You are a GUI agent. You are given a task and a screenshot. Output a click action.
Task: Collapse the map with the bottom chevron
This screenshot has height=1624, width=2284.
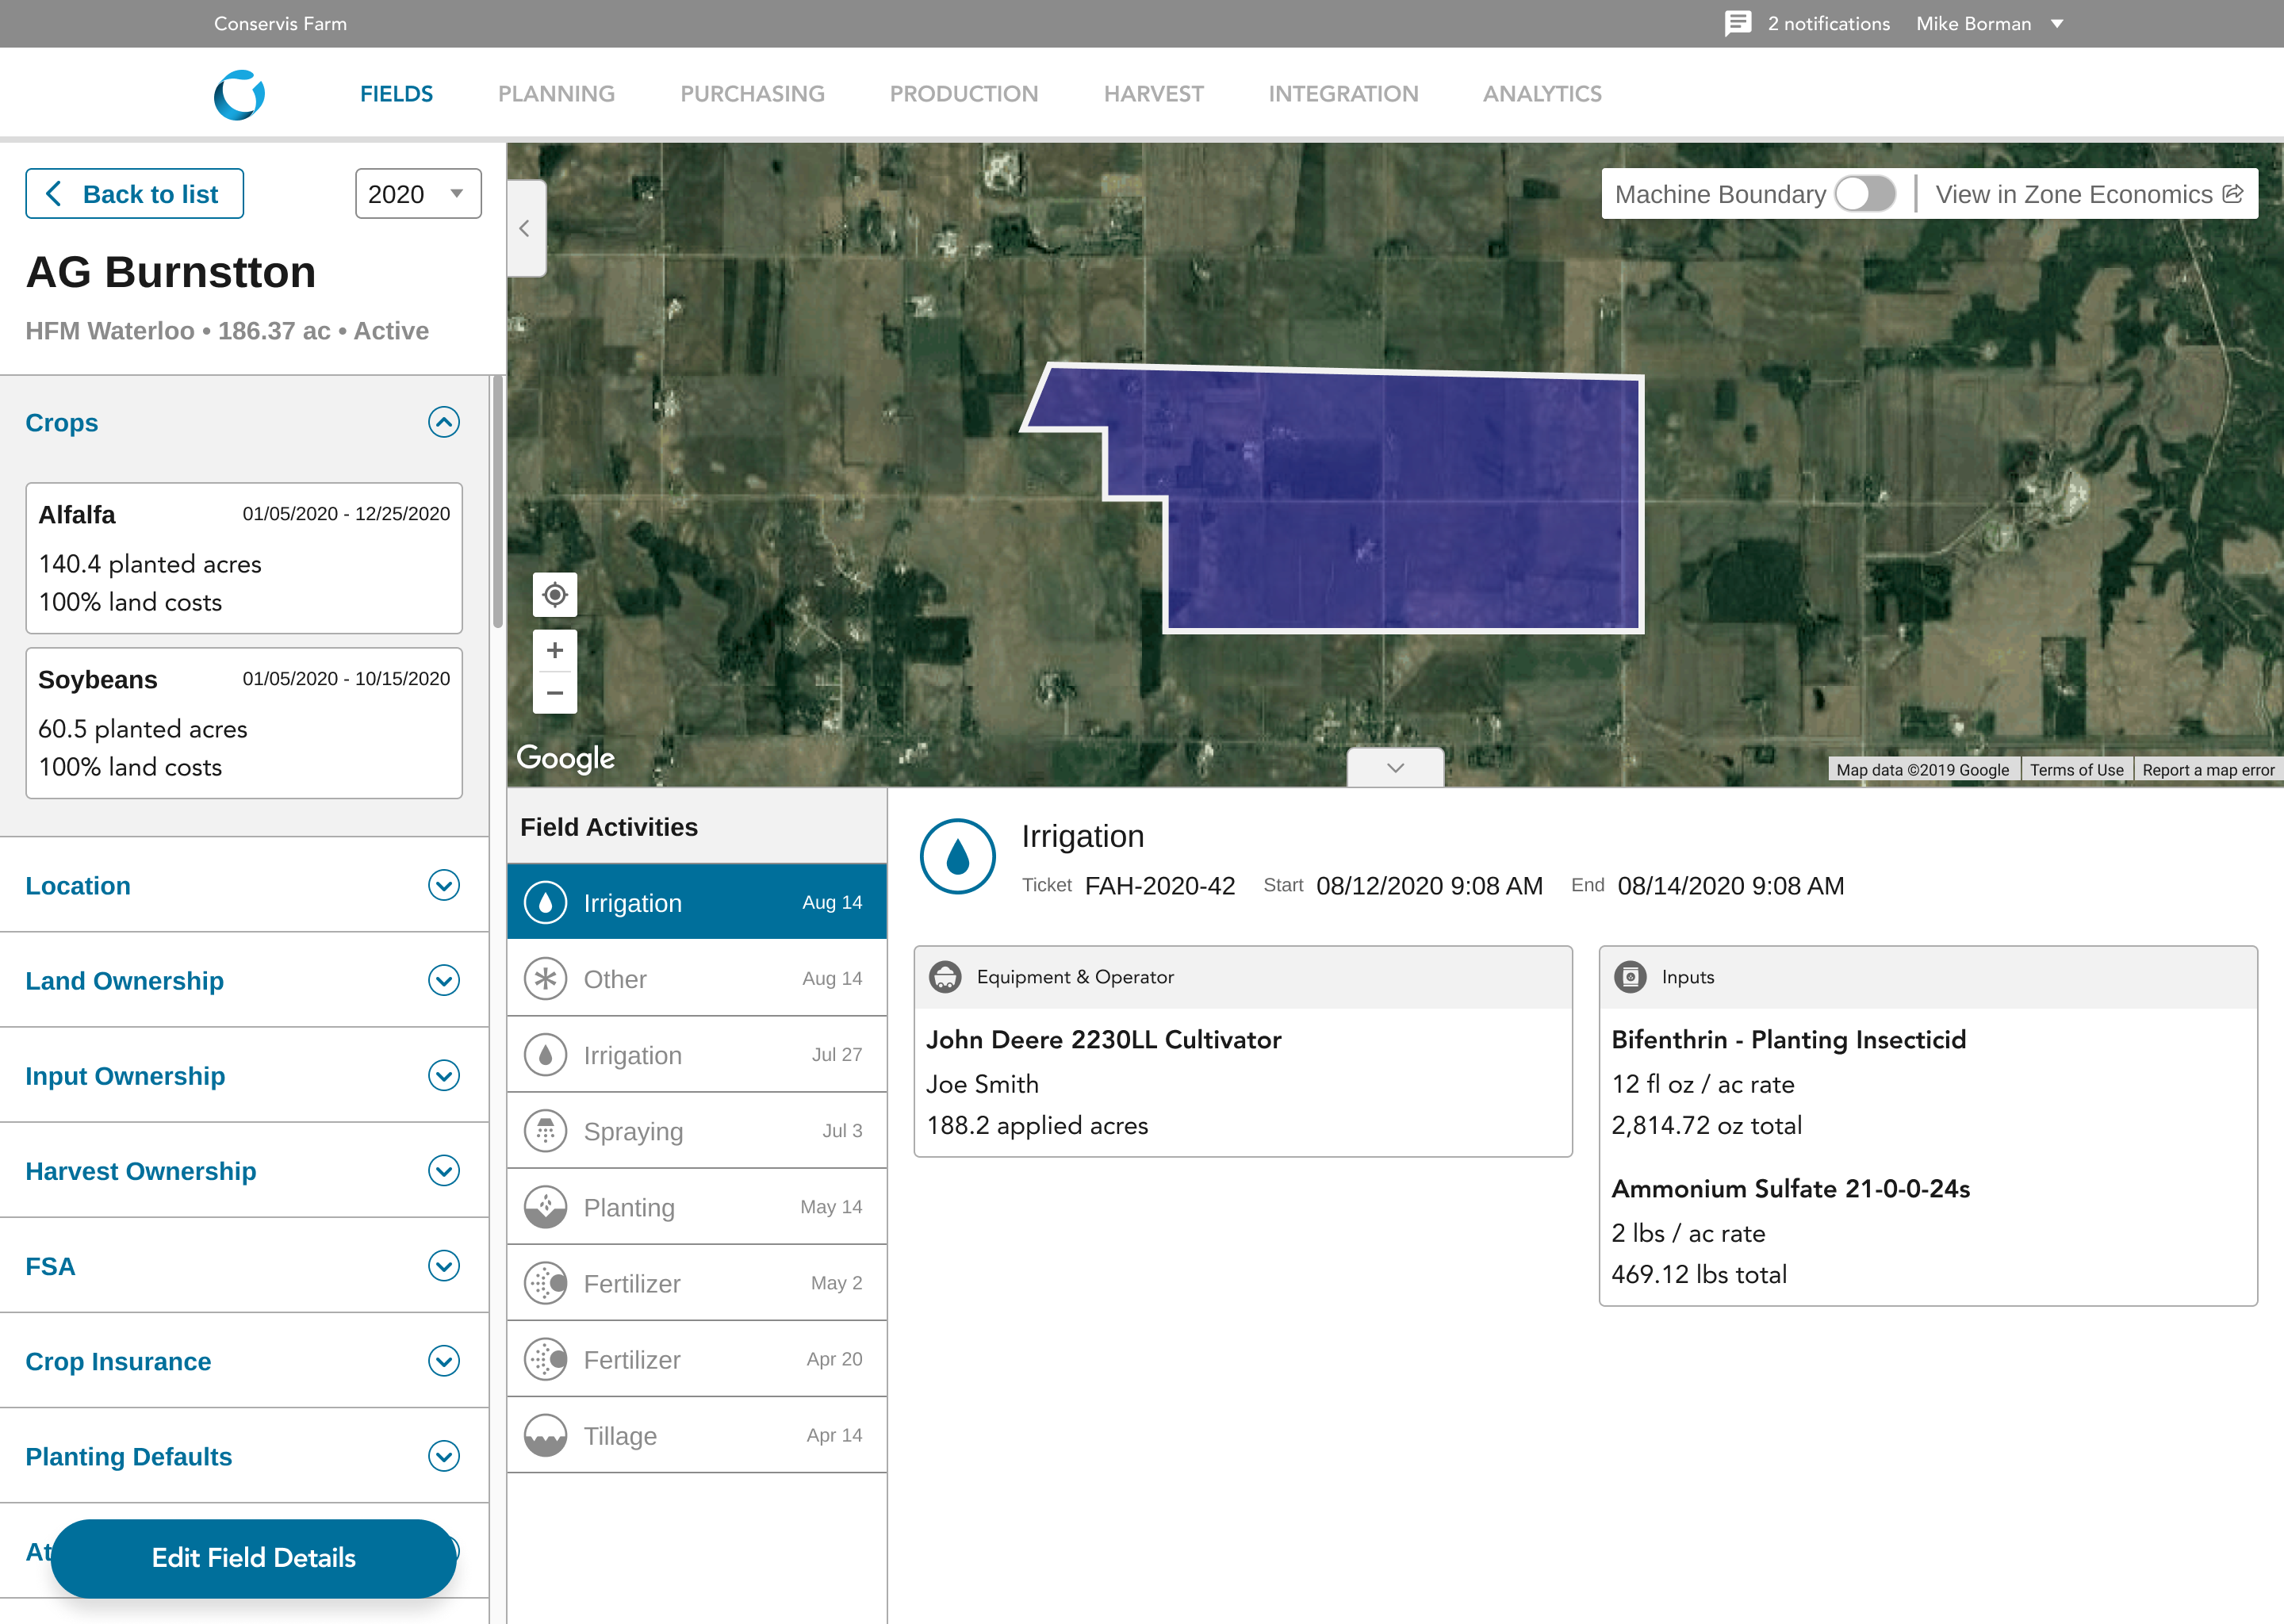(x=1395, y=767)
